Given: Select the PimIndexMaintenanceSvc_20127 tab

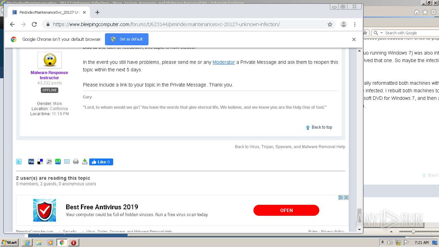Looking at the screenshot, I should pyautogui.click(x=49, y=12).
